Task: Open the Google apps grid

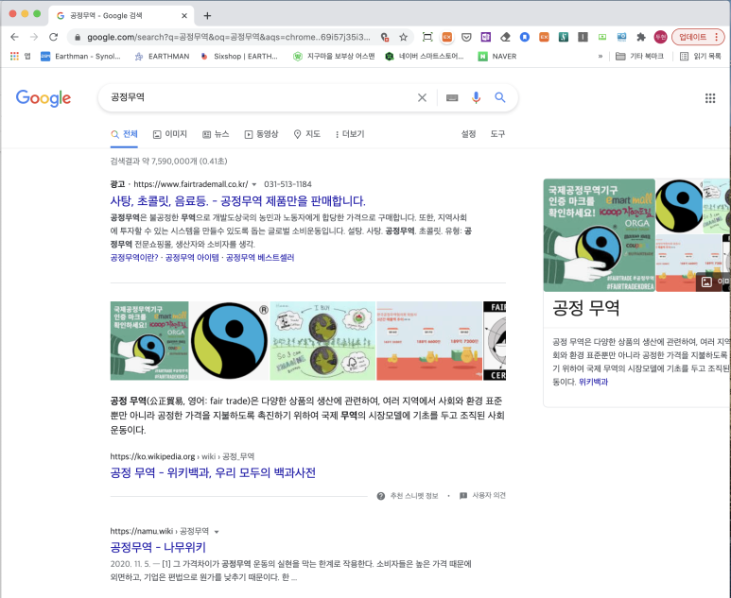Action: tap(710, 98)
